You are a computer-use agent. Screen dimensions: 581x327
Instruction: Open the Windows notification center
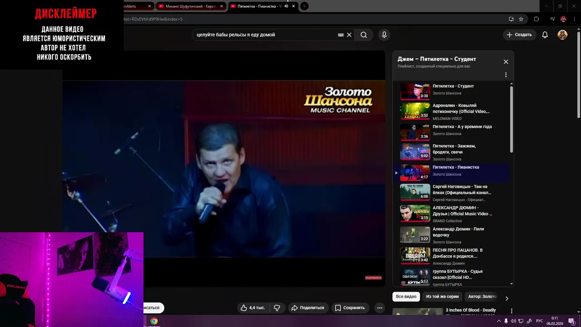pyautogui.click(x=571, y=321)
